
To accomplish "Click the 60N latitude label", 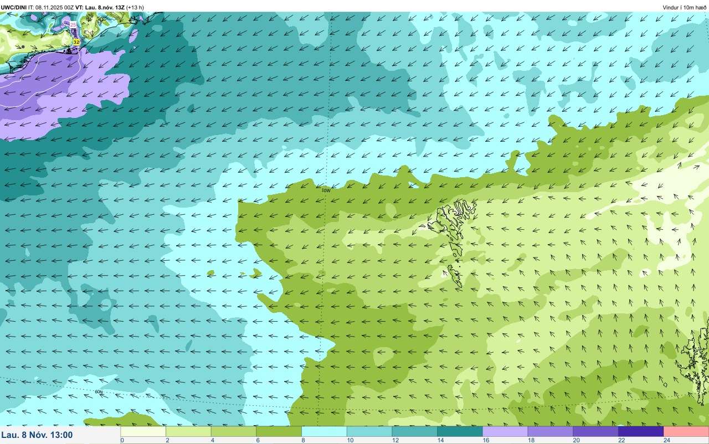I will 99,392.
